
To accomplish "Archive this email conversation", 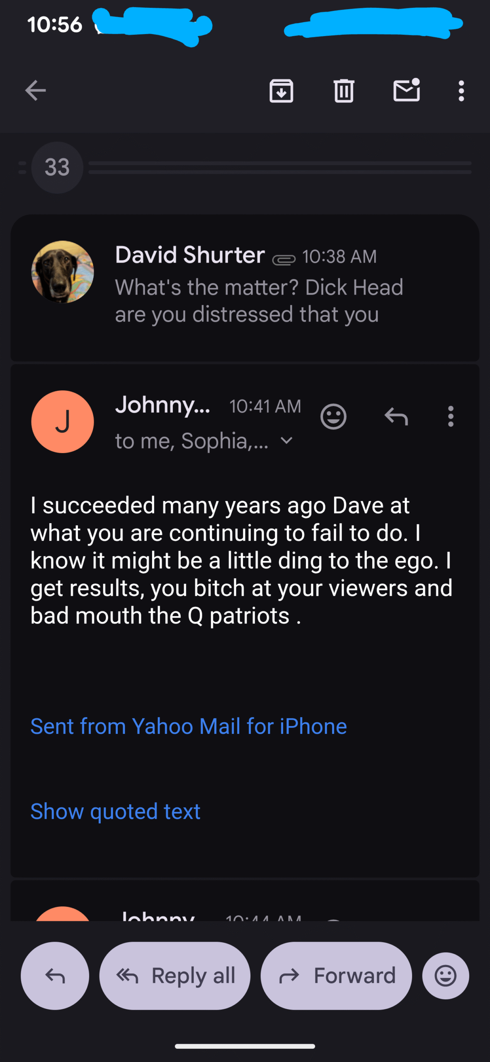I will [281, 90].
